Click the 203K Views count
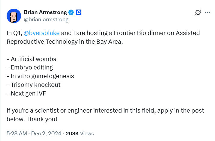 [x=80, y=134]
